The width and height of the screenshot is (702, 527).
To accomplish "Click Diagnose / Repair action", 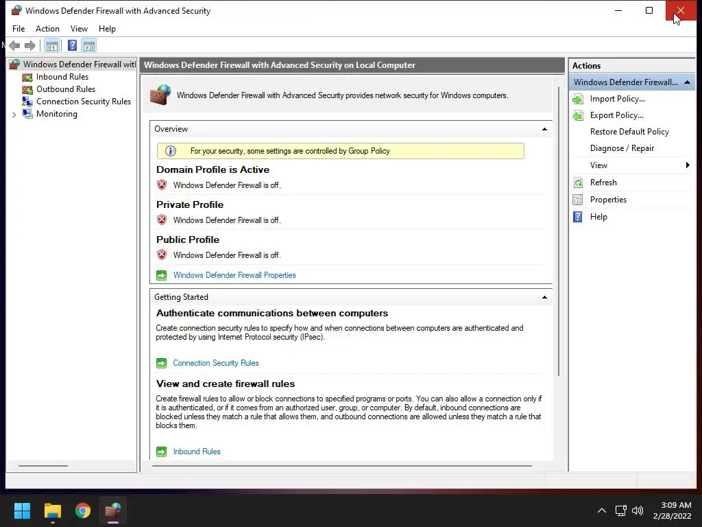I will pos(622,148).
